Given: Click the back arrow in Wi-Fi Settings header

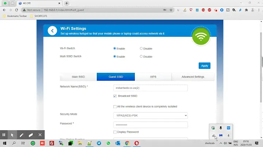Looking at the screenshot, I should pyautogui.click(x=53, y=31).
